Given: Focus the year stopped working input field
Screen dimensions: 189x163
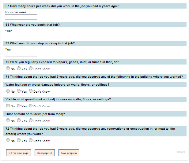Looking at the screenshot, I should point(21,54).
